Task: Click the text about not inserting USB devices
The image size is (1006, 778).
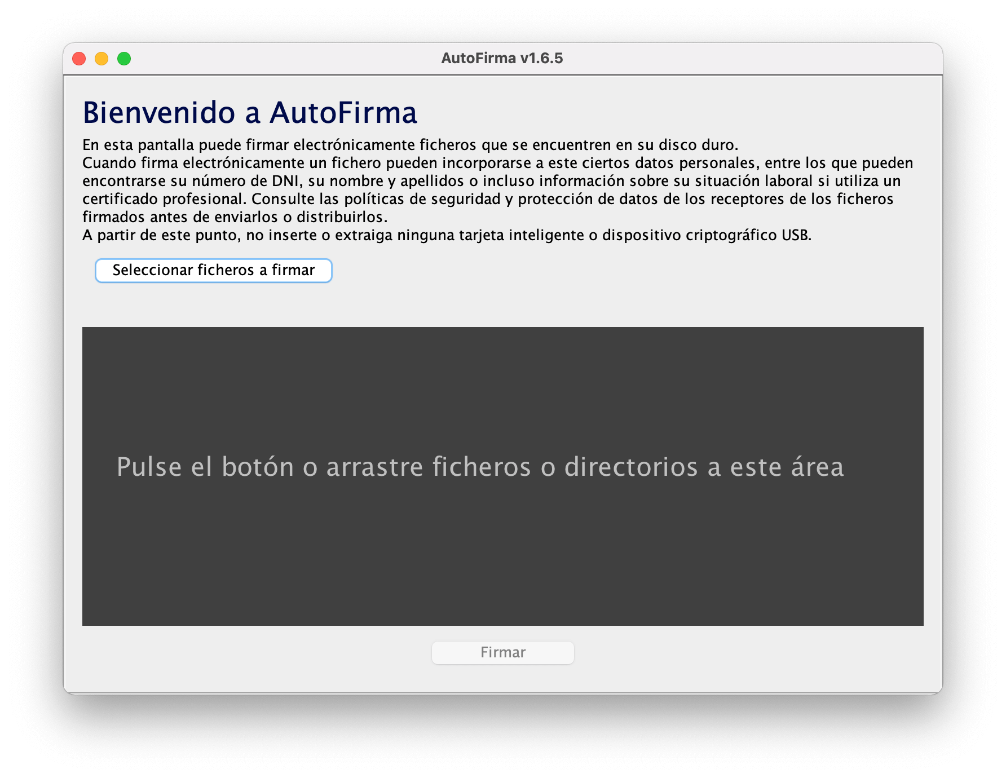Action: (447, 235)
